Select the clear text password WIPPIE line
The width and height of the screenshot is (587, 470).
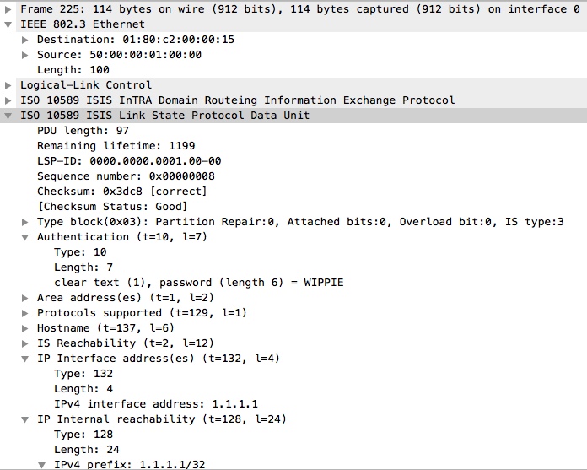tap(198, 283)
